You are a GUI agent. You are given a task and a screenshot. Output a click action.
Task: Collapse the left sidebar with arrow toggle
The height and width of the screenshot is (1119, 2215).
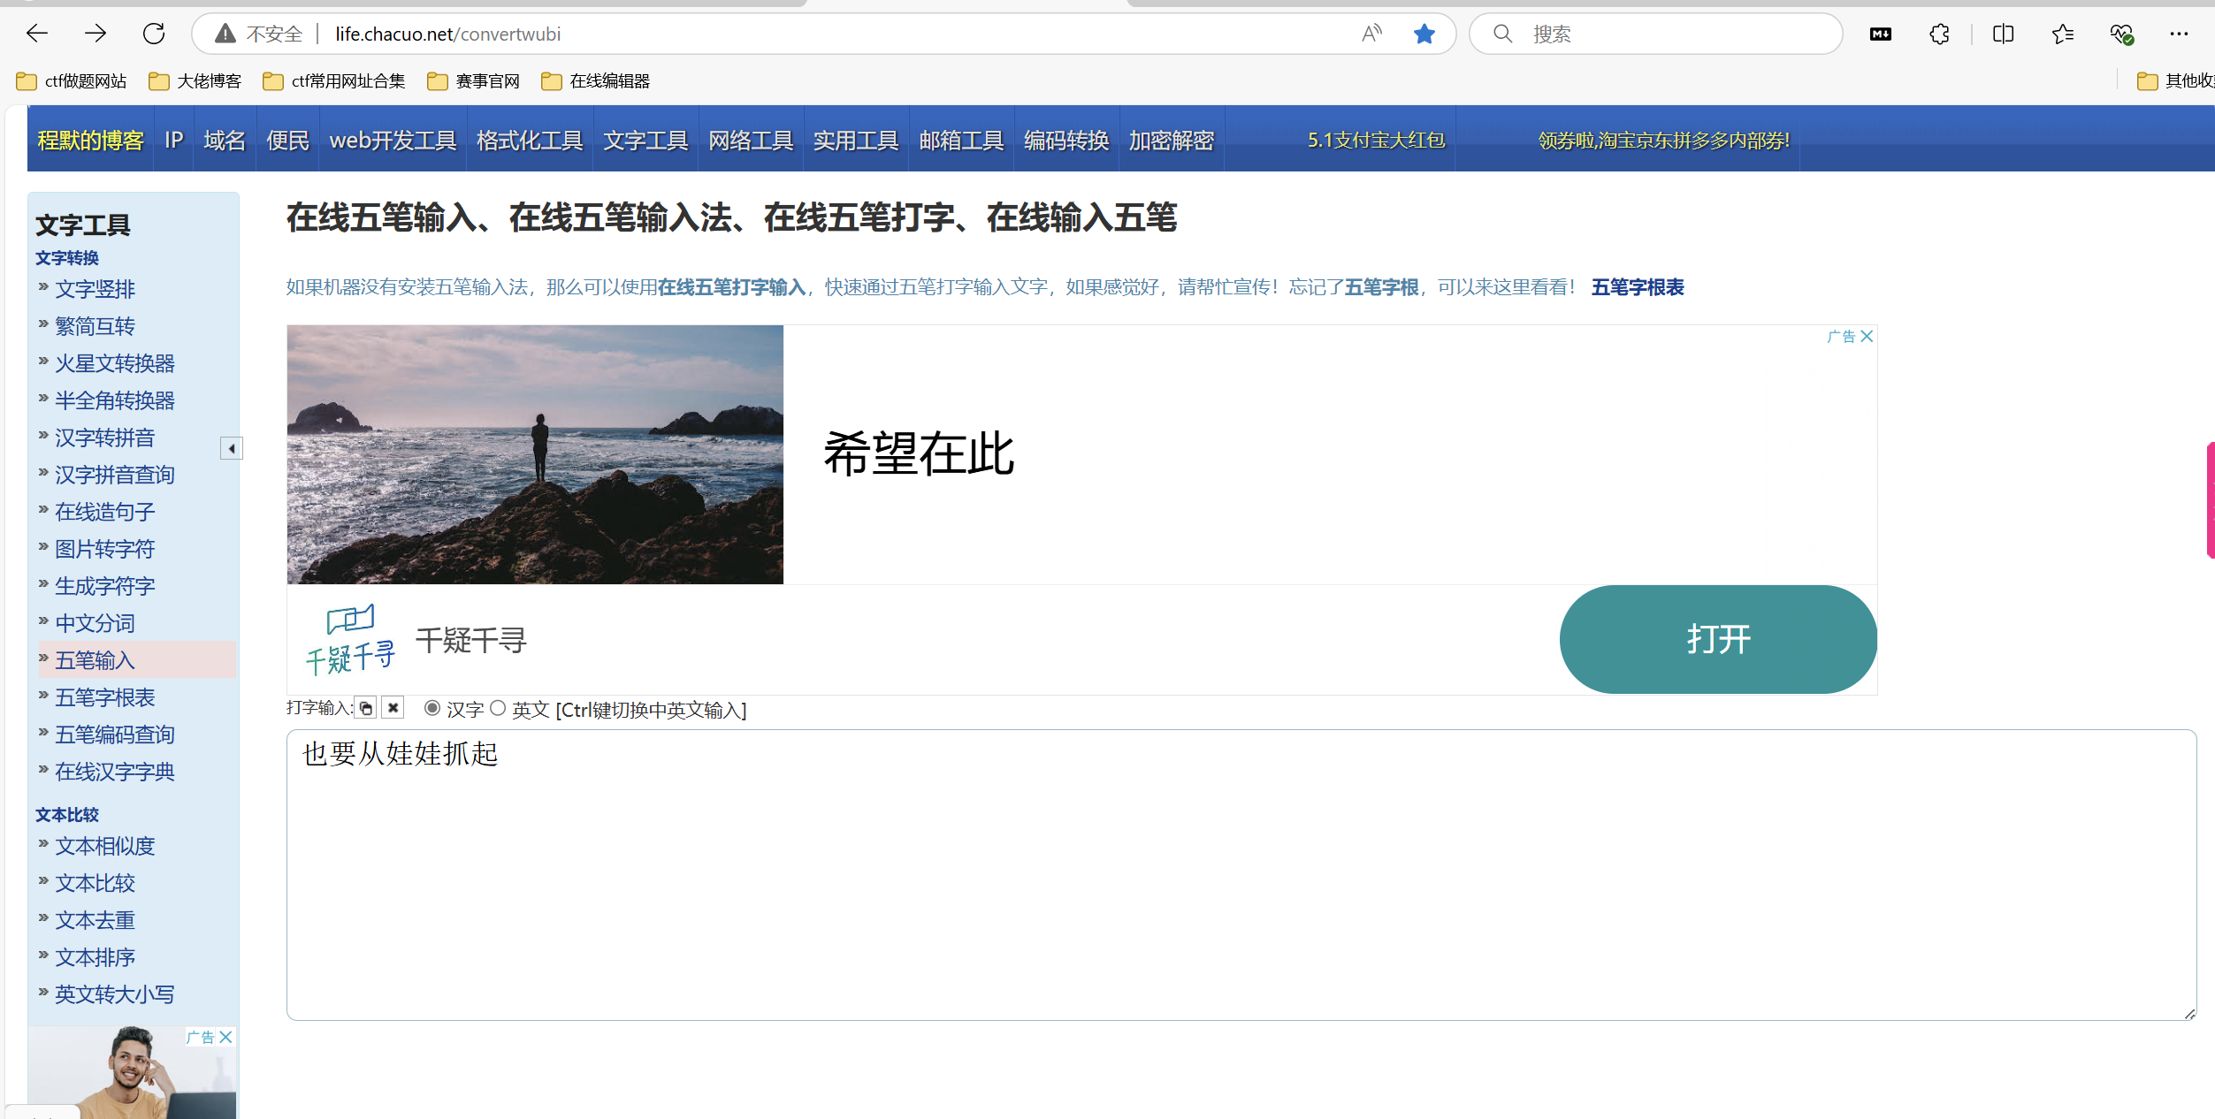coord(232,448)
